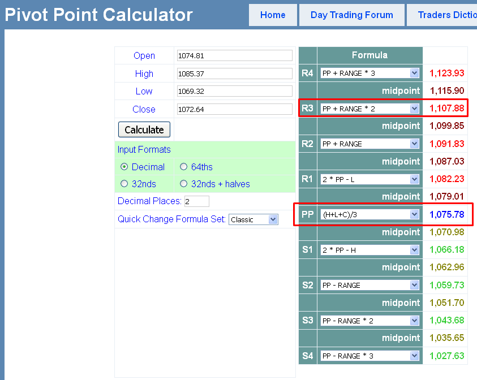Open the Day Trading Forum tab
Screen dimensions: 477x380
[x=352, y=15]
